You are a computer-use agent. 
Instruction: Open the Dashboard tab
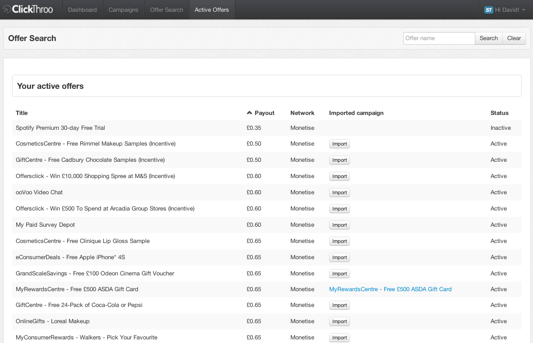(x=82, y=10)
